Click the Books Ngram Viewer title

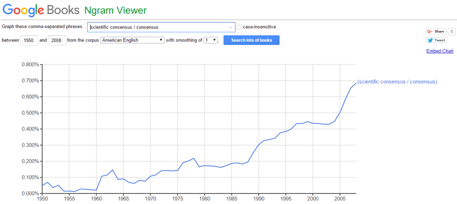click(x=97, y=10)
